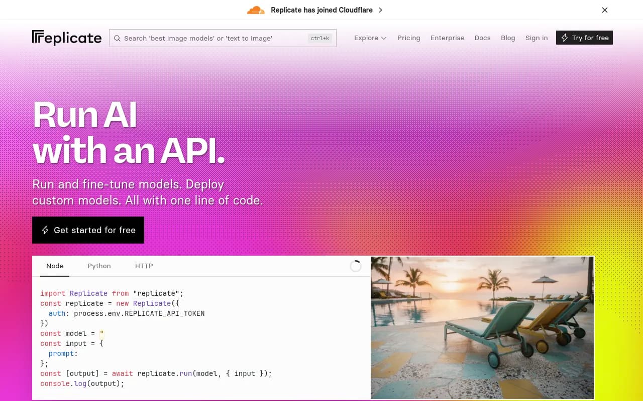Click the search input field
This screenshot has width=643, height=401.
tap(211, 38)
